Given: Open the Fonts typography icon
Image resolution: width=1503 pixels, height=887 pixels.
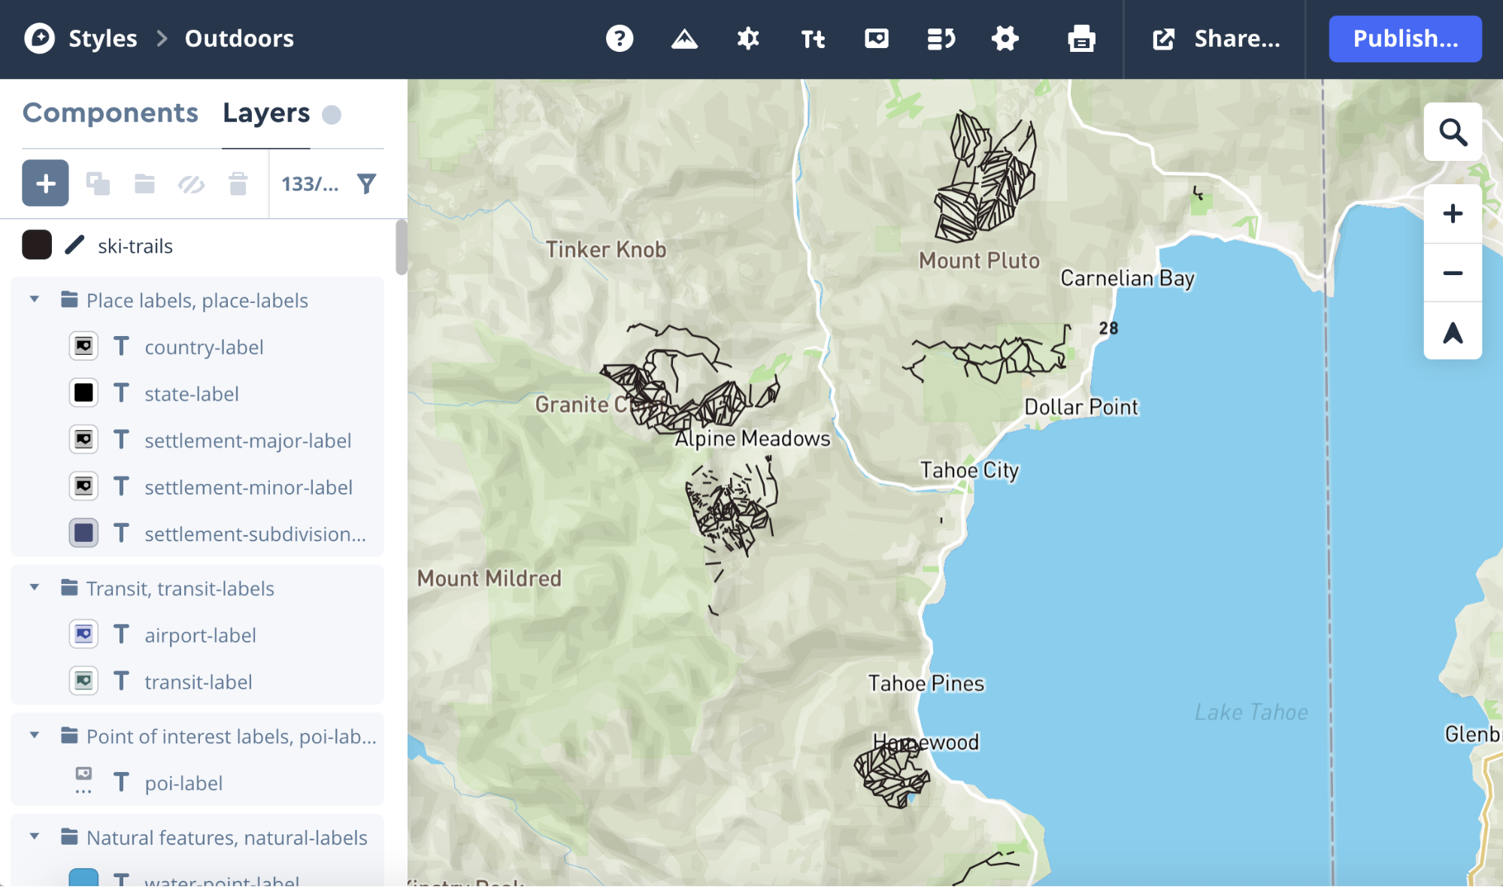Looking at the screenshot, I should point(813,38).
